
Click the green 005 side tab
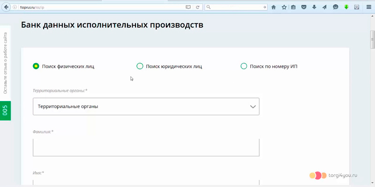point(5,111)
